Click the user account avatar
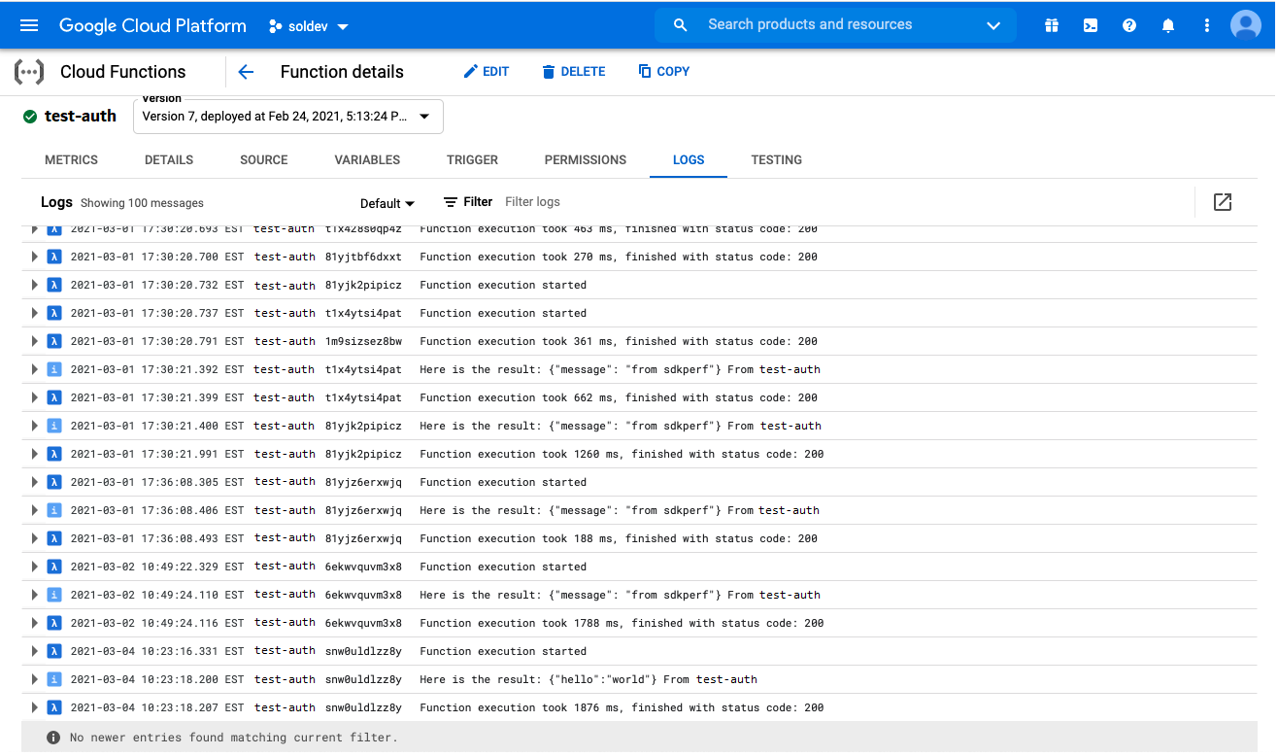Image resolution: width=1278 pixels, height=756 pixels. pyautogui.click(x=1246, y=25)
